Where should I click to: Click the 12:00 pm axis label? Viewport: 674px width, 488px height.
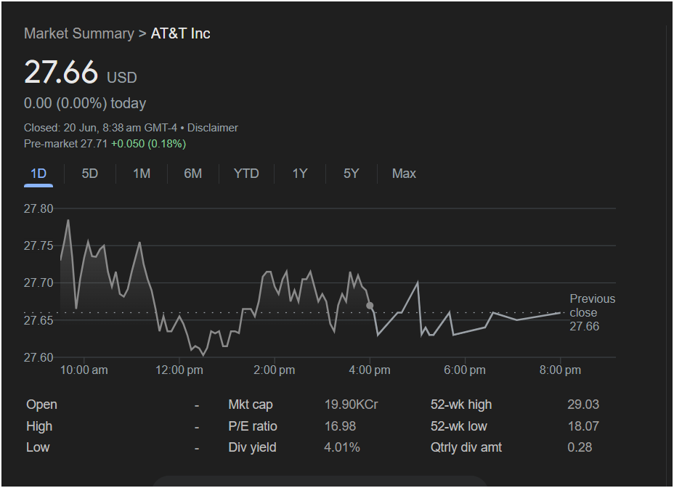pos(179,370)
